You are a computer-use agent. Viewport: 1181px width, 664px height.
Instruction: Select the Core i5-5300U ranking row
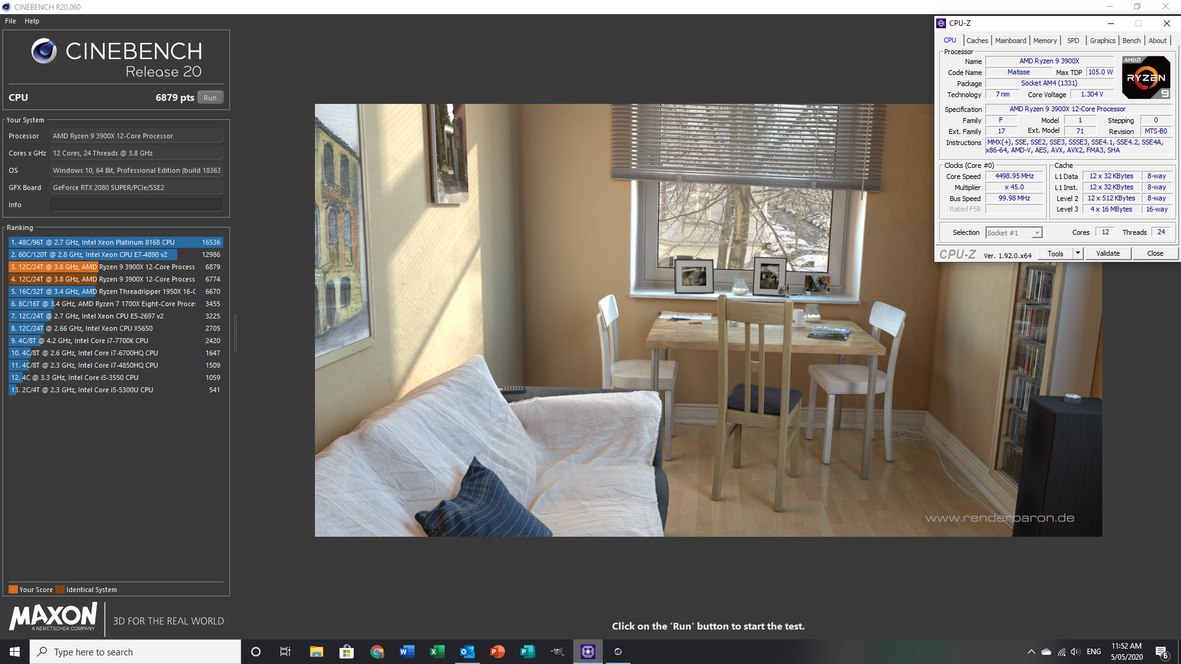[116, 390]
